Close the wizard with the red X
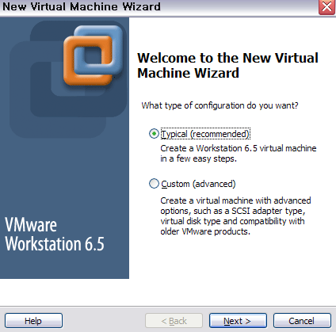 (x=326, y=7)
